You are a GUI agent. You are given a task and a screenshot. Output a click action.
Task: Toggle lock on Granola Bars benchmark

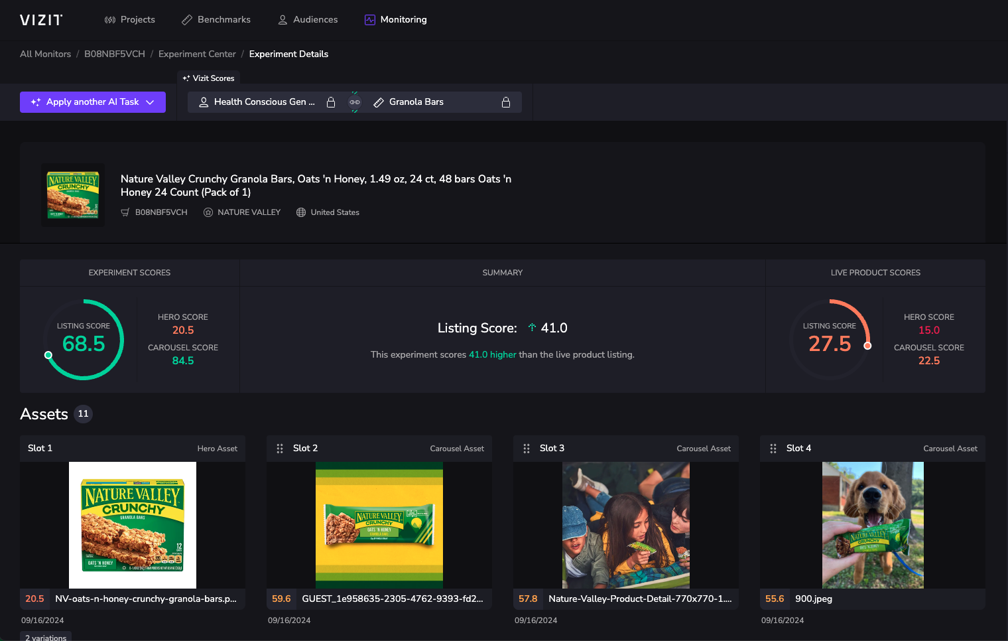coord(506,102)
